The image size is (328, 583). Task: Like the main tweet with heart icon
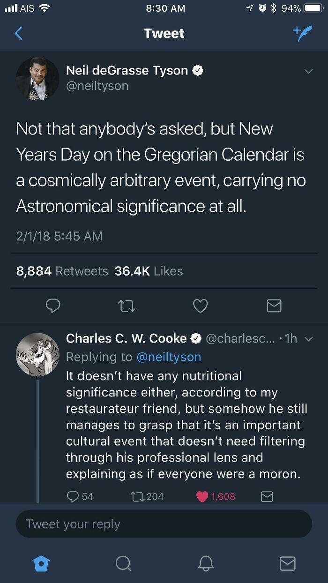click(200, 306)
